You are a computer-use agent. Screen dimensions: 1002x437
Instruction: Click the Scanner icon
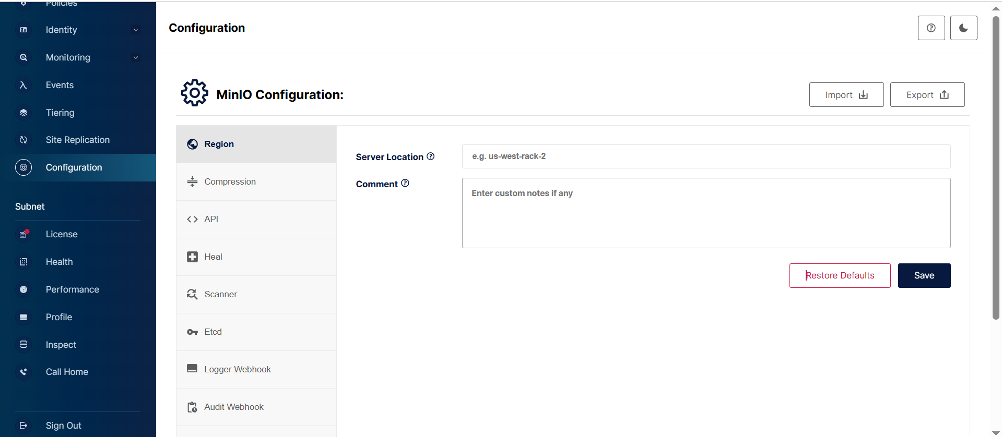coord(192,294)
